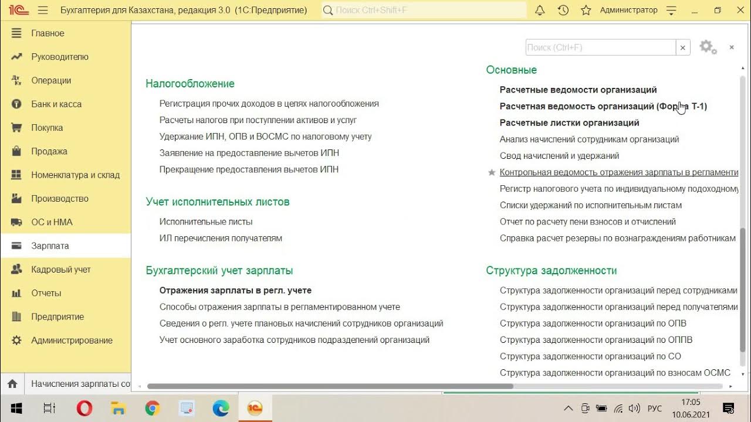This screenshot has height=422, width=751.
Task: Open Исполнительные листы
Action: pyautogui.click(x=206, y=222)
